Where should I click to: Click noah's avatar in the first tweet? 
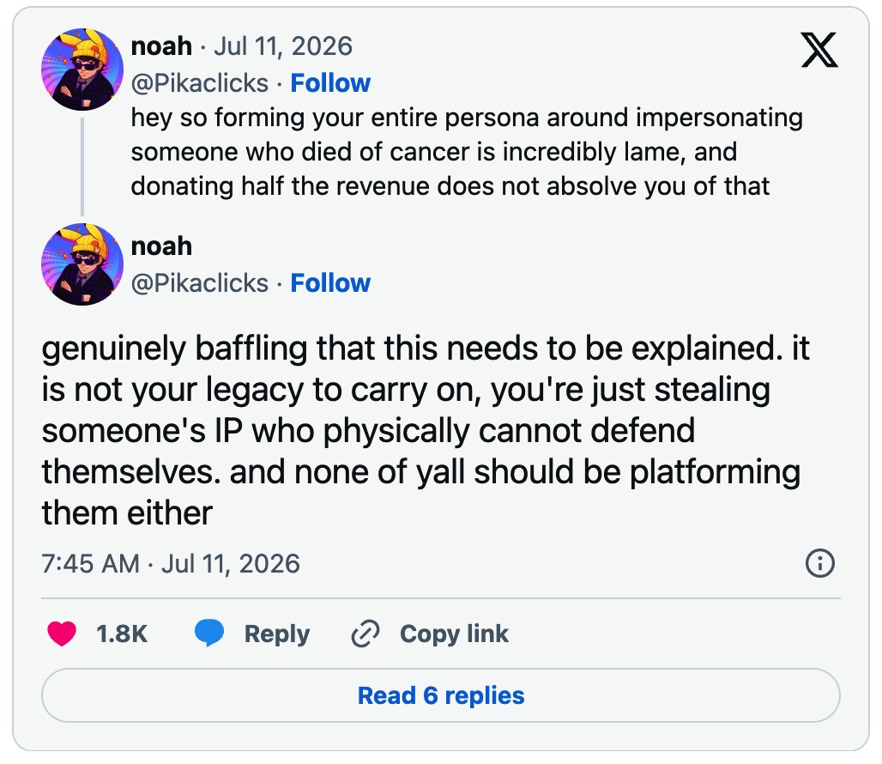click(x=82, y=70)
